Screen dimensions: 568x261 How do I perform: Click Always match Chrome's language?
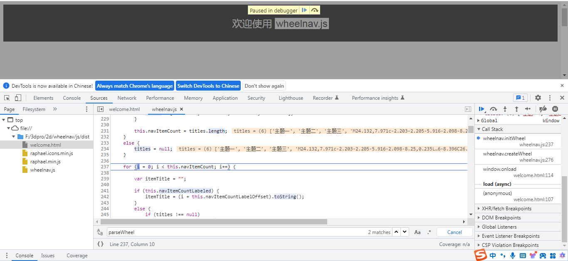point(135,86)
